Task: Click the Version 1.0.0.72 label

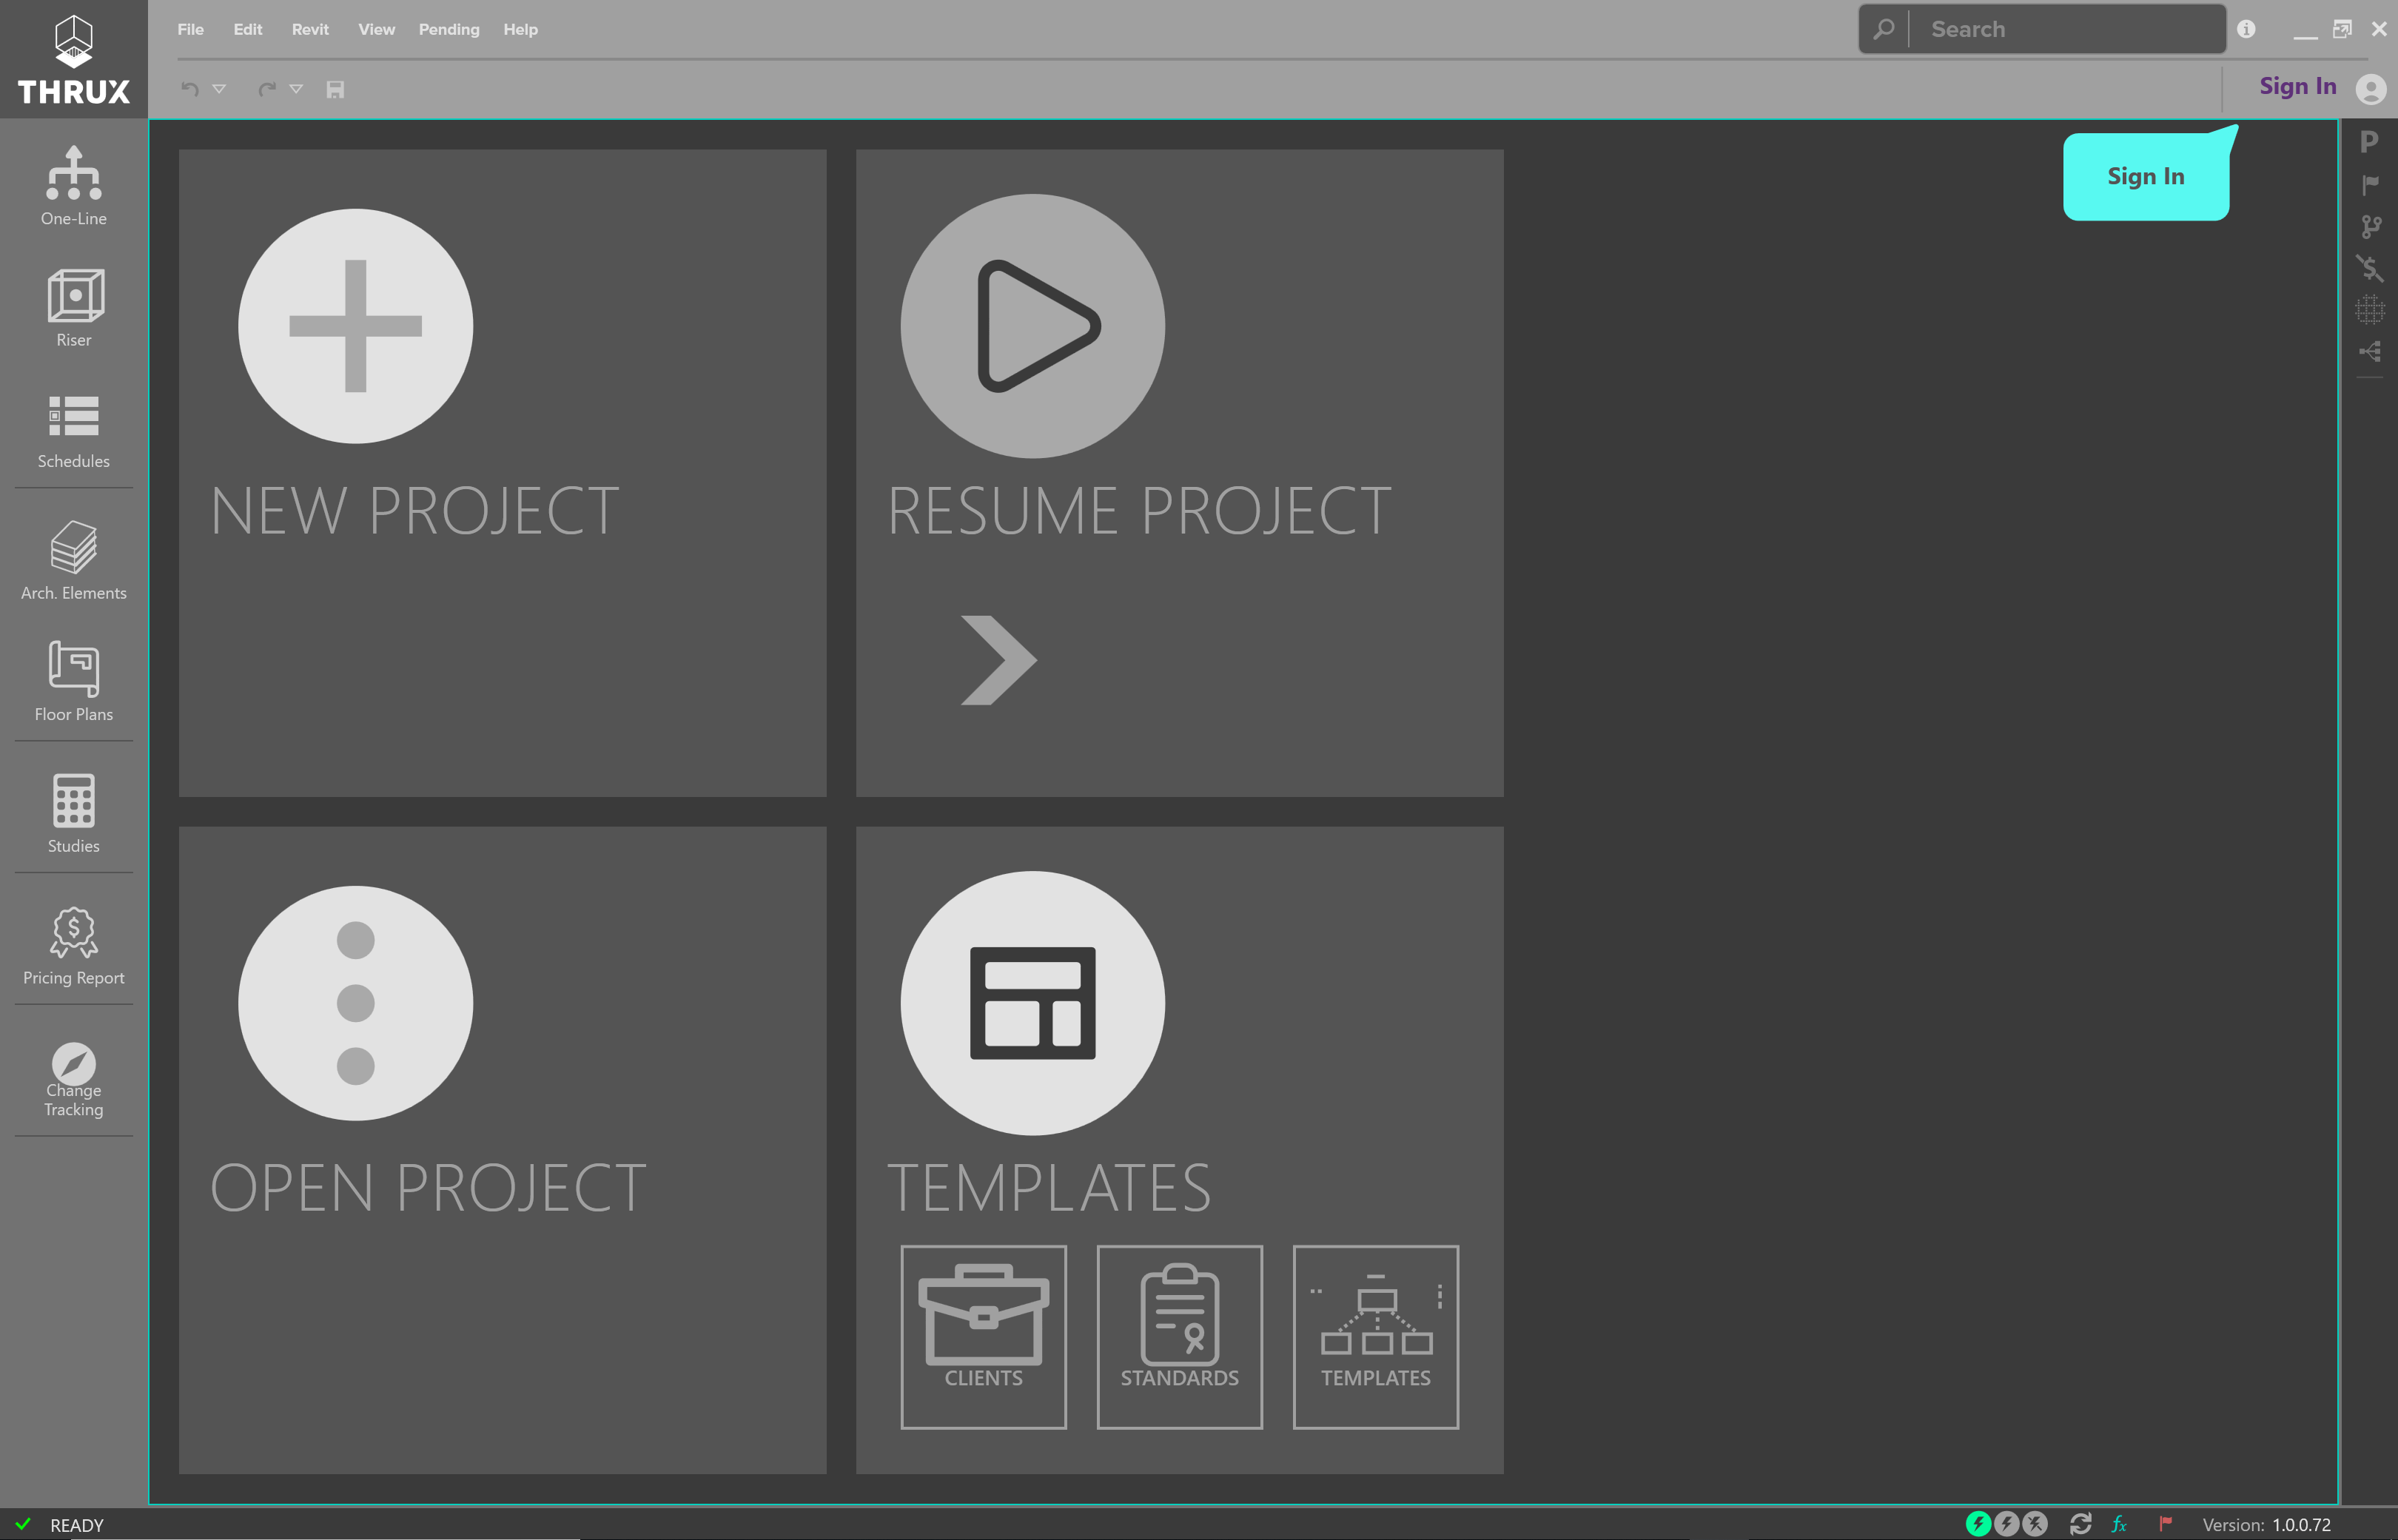Action: tap(2266, 1525)
